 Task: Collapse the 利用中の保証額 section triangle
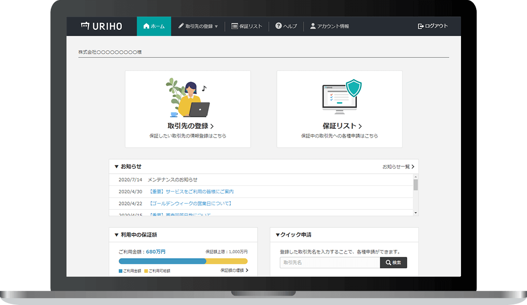tap(116, 235)
